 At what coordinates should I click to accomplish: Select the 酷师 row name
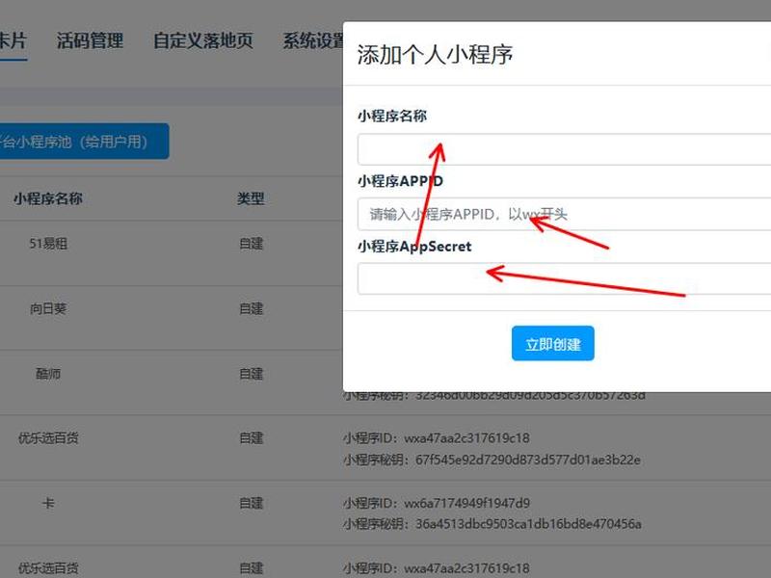[x=48, y=374]
